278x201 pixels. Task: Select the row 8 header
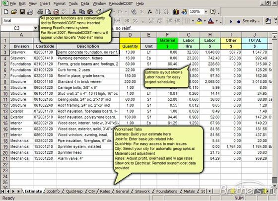pos(5,82)
